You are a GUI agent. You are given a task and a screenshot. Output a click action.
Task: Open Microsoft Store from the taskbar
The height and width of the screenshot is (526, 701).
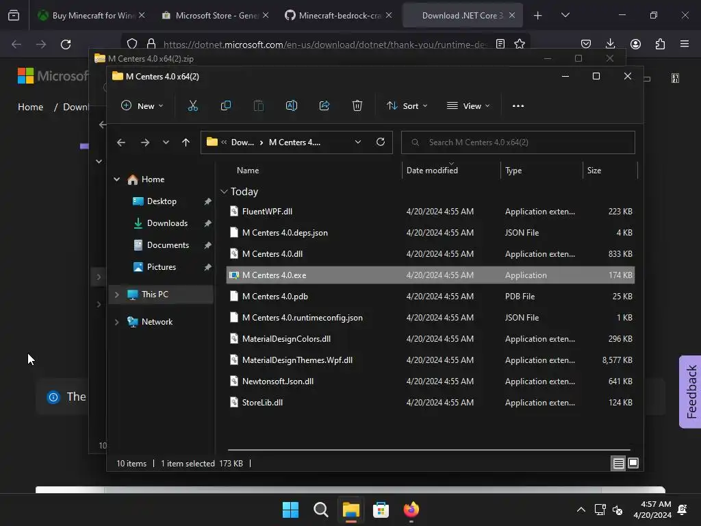(x=381, y=510)
